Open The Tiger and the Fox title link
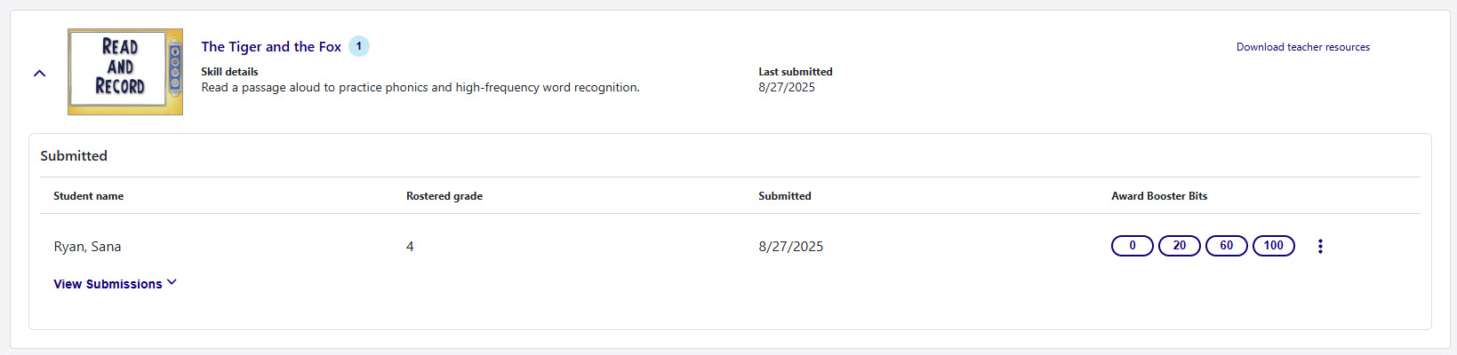The height and width of the screenshot is (355, 1457). tap(271, 47)
